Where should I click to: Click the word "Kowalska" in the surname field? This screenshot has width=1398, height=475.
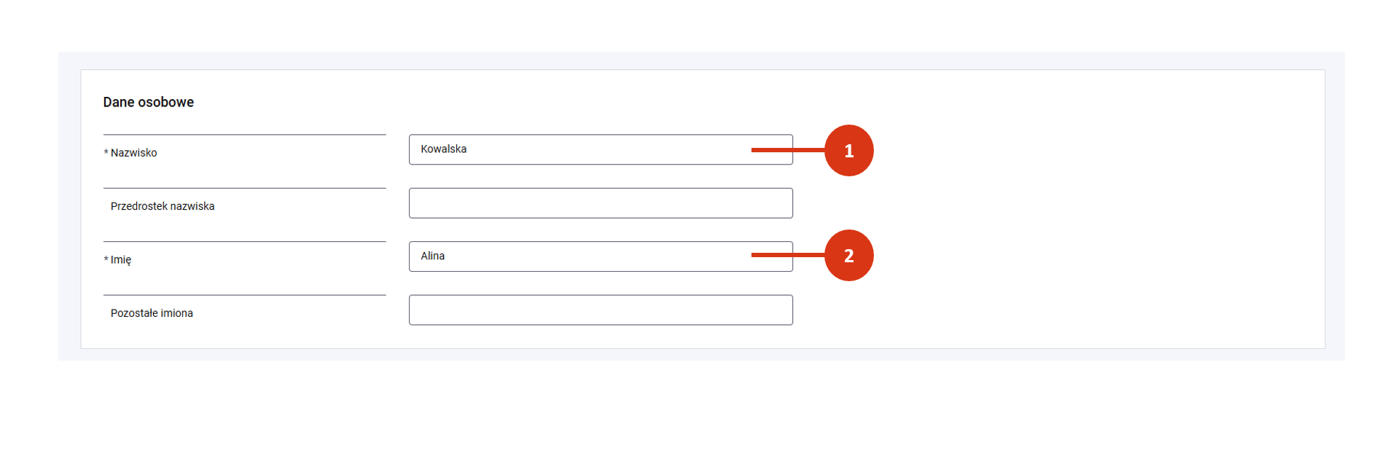[443, 149]
